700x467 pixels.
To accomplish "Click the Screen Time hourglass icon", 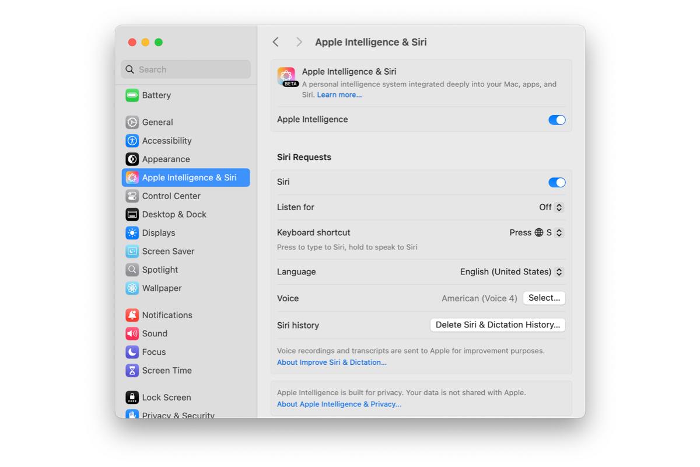I will pyautogui.click(x=132, y=371).
